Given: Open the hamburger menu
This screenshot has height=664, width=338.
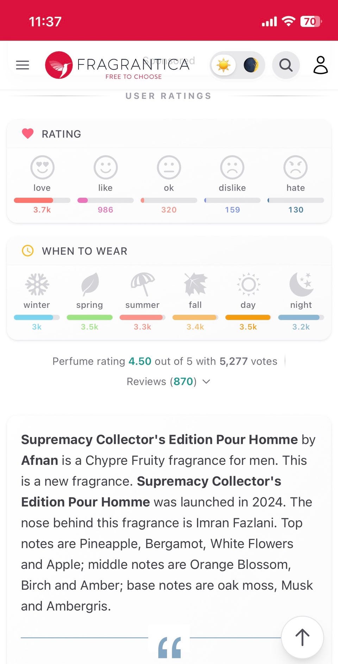Looking at the screenshot, I should [23, 65].
